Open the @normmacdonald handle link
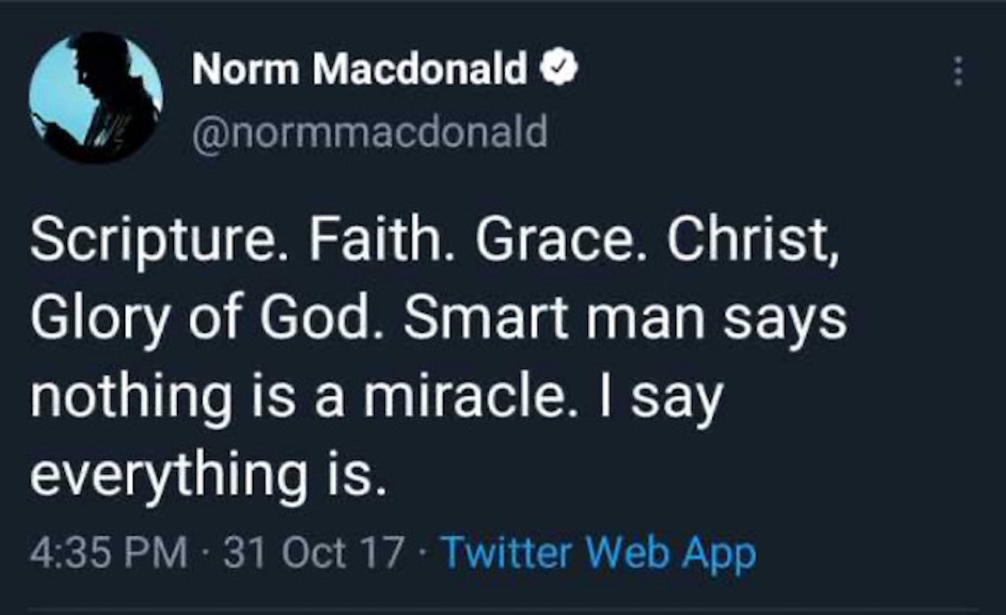Image resolution: width=1006 pixels, height=615 pixels. (369, 132)
